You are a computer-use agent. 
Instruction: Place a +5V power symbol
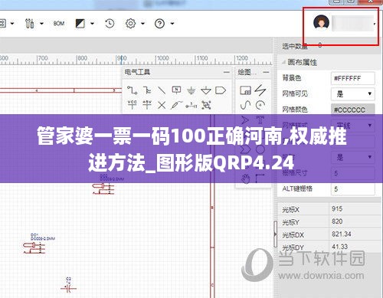[147, 105]
